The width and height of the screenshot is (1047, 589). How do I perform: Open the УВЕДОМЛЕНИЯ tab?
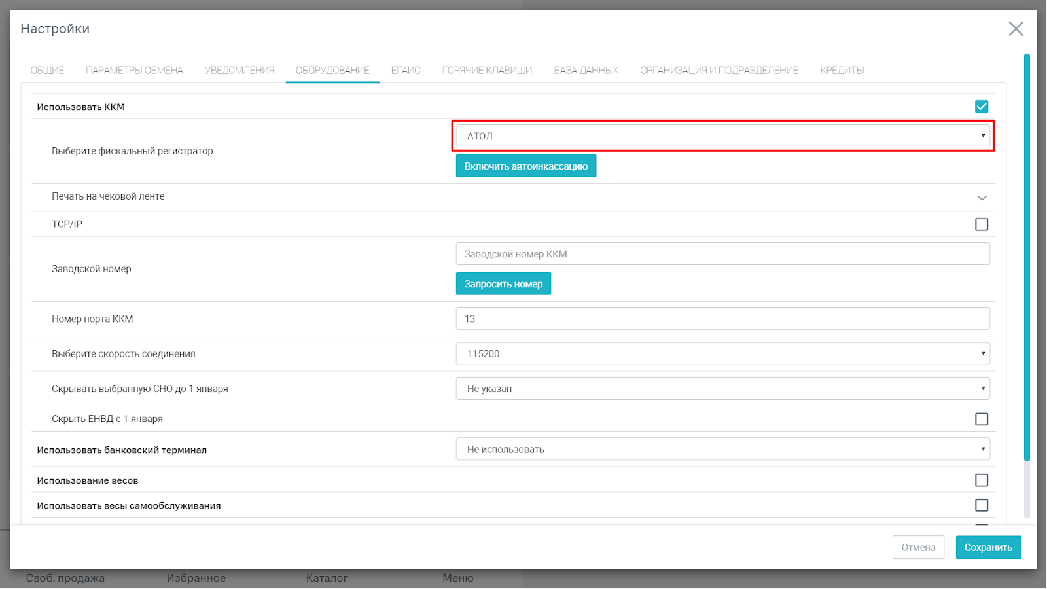240,70
